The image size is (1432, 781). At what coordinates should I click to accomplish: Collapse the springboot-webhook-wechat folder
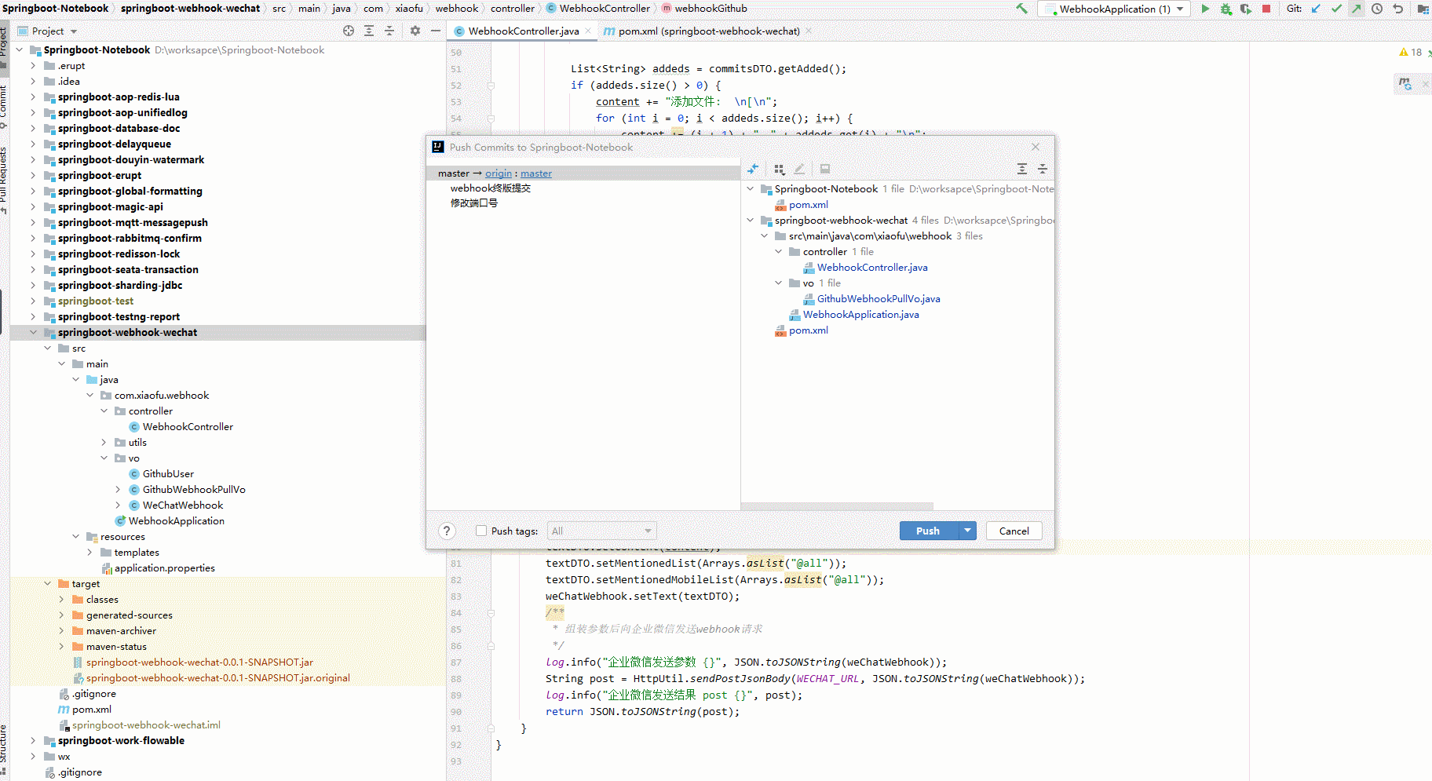(33, 333)
